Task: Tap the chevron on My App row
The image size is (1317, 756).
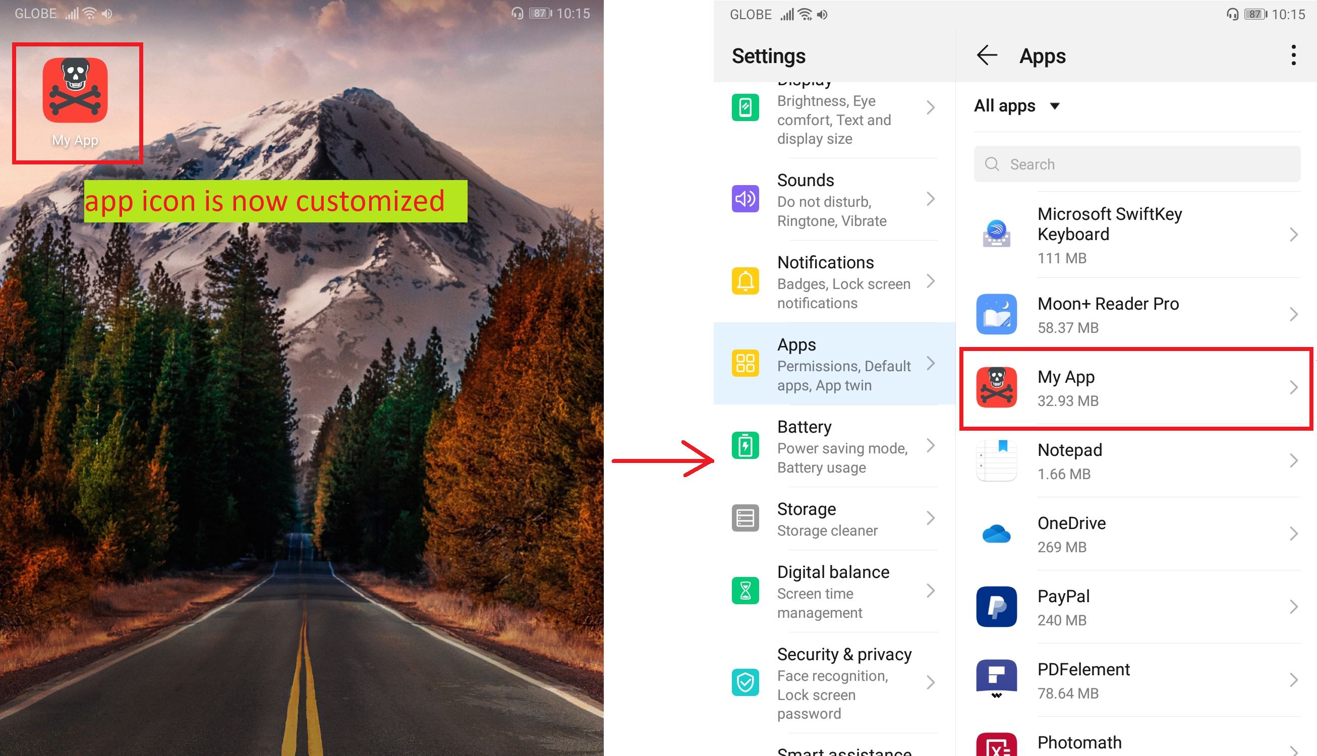Action: (x=1293, y=388)
